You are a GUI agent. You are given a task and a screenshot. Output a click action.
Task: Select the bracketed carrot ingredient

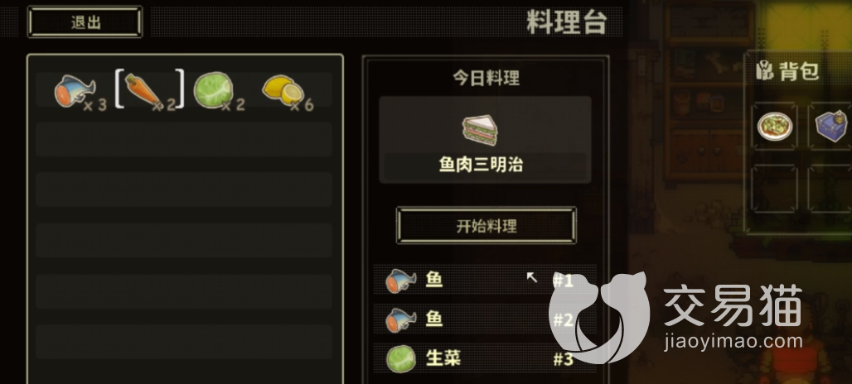pos(149,90)
